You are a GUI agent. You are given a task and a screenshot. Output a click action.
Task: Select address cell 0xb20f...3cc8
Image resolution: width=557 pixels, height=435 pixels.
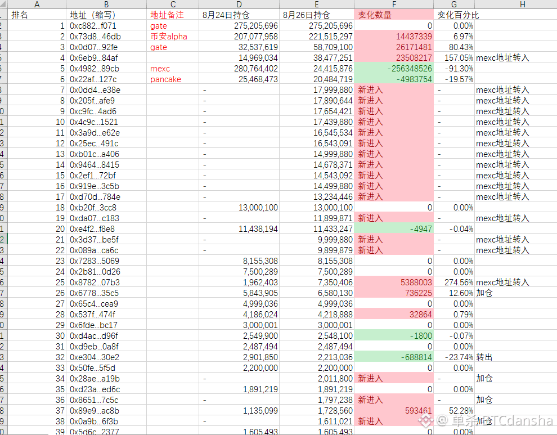106,207
